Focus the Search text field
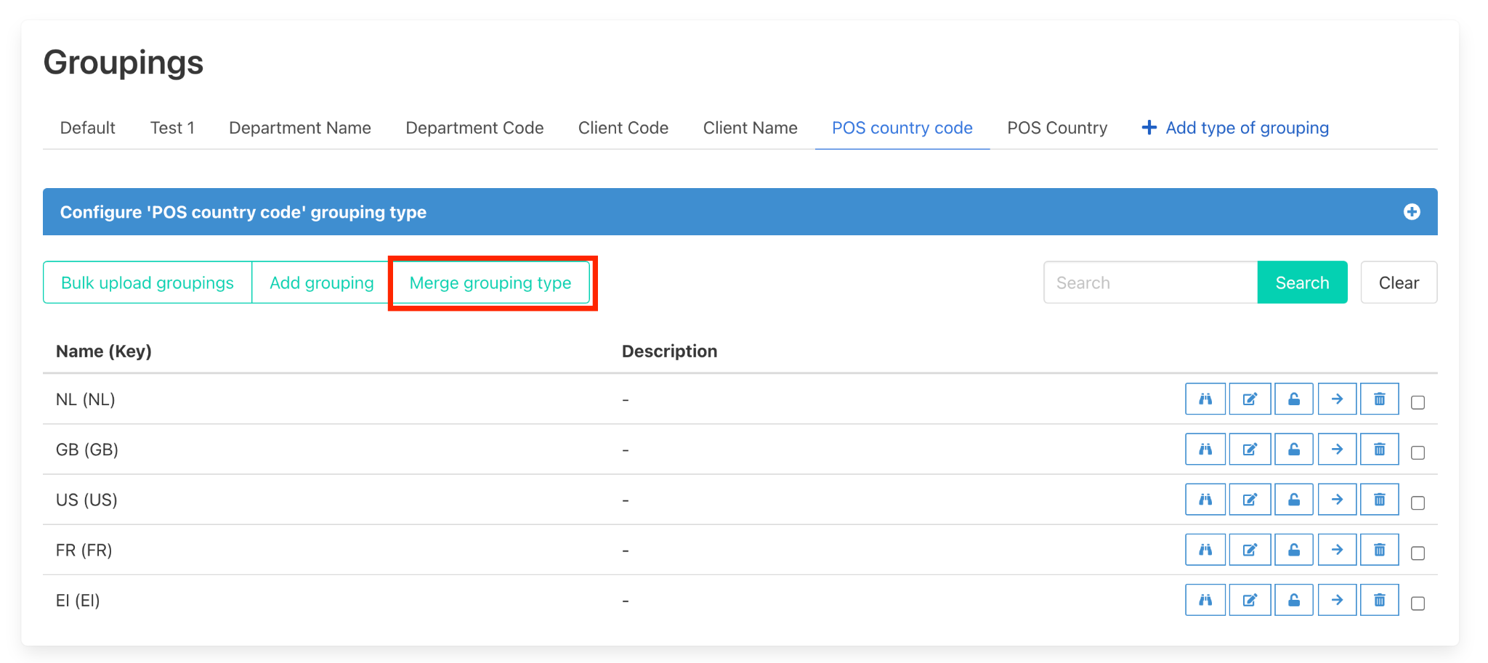Image resolution: width=1488 pixels, height=663 pixels. pos(1150,282)
